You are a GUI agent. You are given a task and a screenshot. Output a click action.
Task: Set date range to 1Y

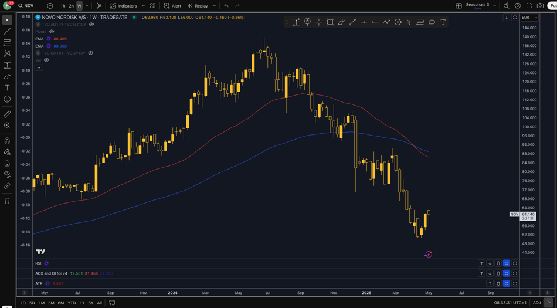(82, 303)
